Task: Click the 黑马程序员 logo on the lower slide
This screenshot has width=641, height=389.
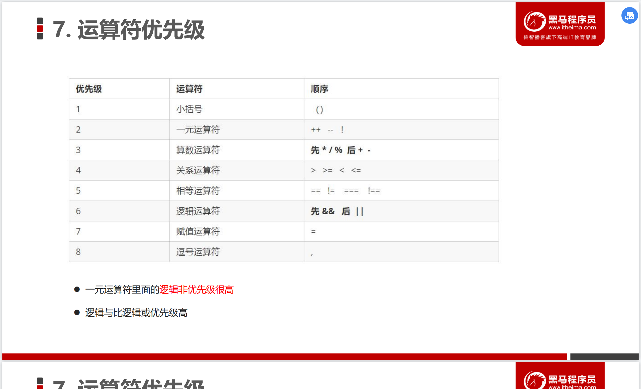Action: [560, 376]
